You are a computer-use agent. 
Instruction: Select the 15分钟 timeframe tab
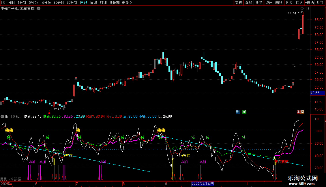(45, 3)
